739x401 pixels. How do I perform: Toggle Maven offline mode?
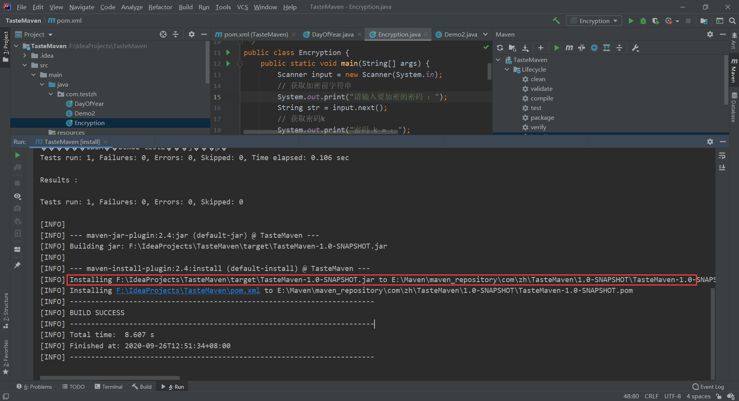tap(582, 48)
